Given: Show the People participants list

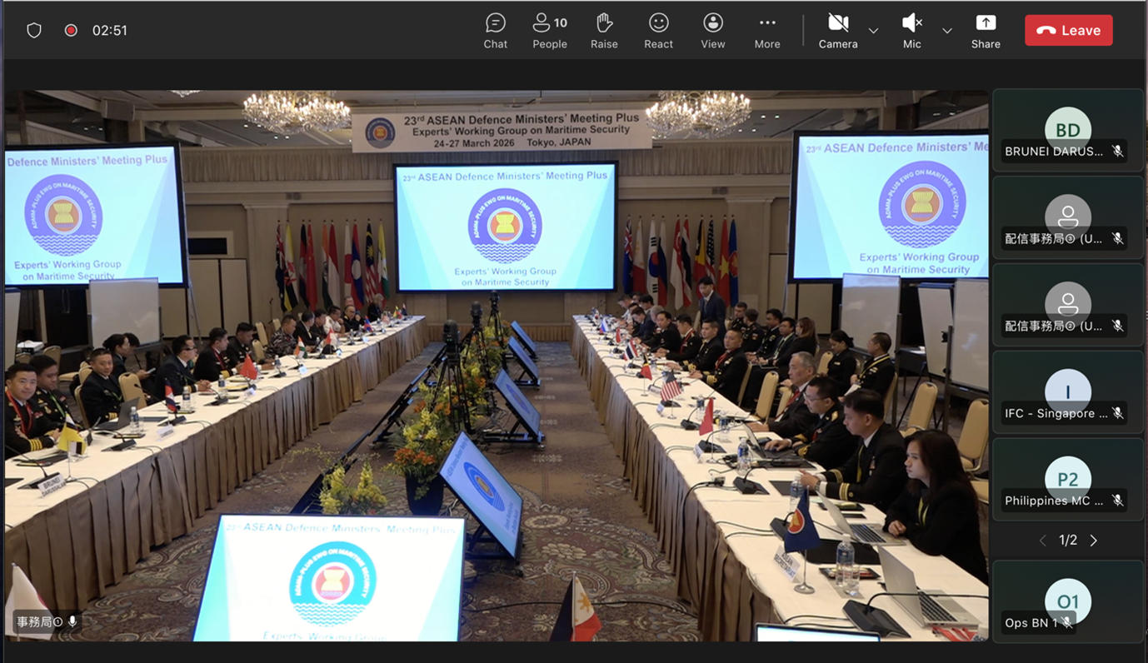Looking at the screenshot, I should pos(549,31).
